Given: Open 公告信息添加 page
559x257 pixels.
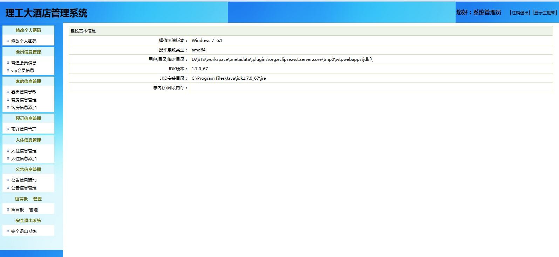Looking at the screenshot, I should 24,180.
